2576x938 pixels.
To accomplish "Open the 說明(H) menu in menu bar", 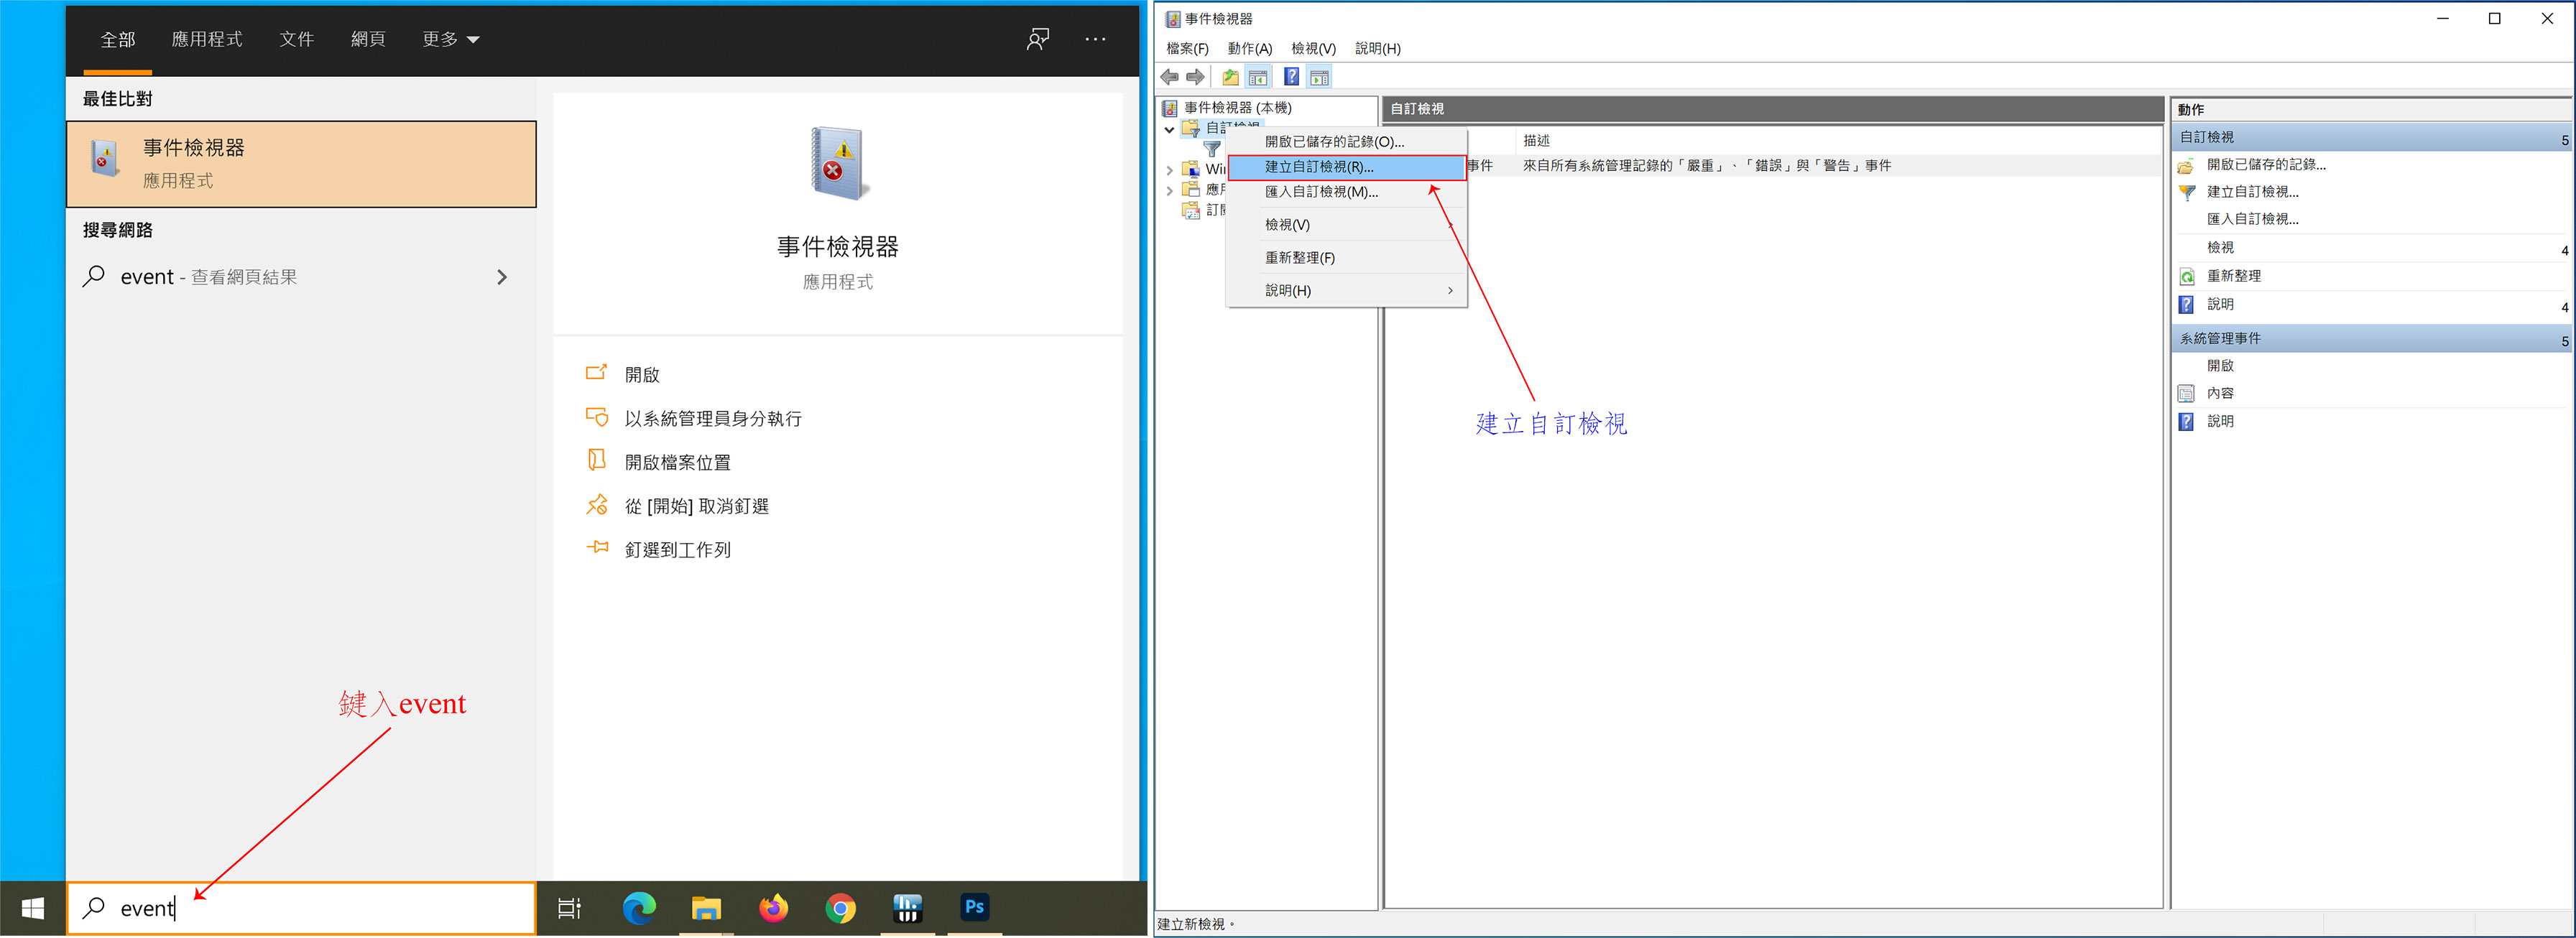I will pyautogui.click(x=1377, y=48).
